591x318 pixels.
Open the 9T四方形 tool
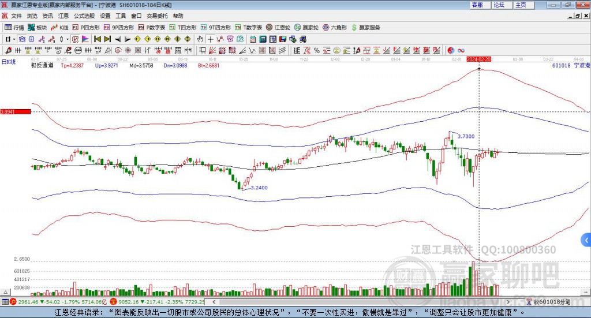click(216, 28)
